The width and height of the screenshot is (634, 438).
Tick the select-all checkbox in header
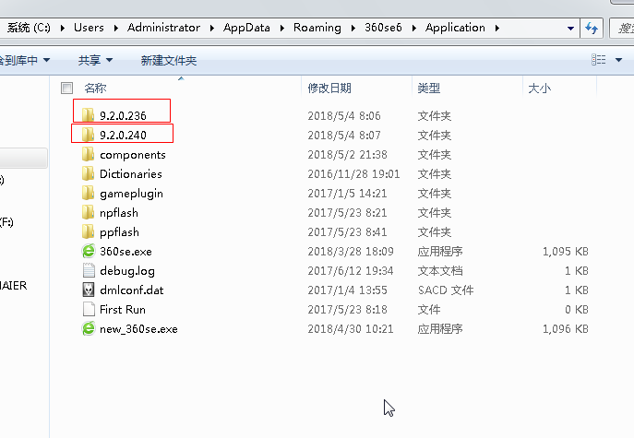pyautogui.click(x=66, y=88)
